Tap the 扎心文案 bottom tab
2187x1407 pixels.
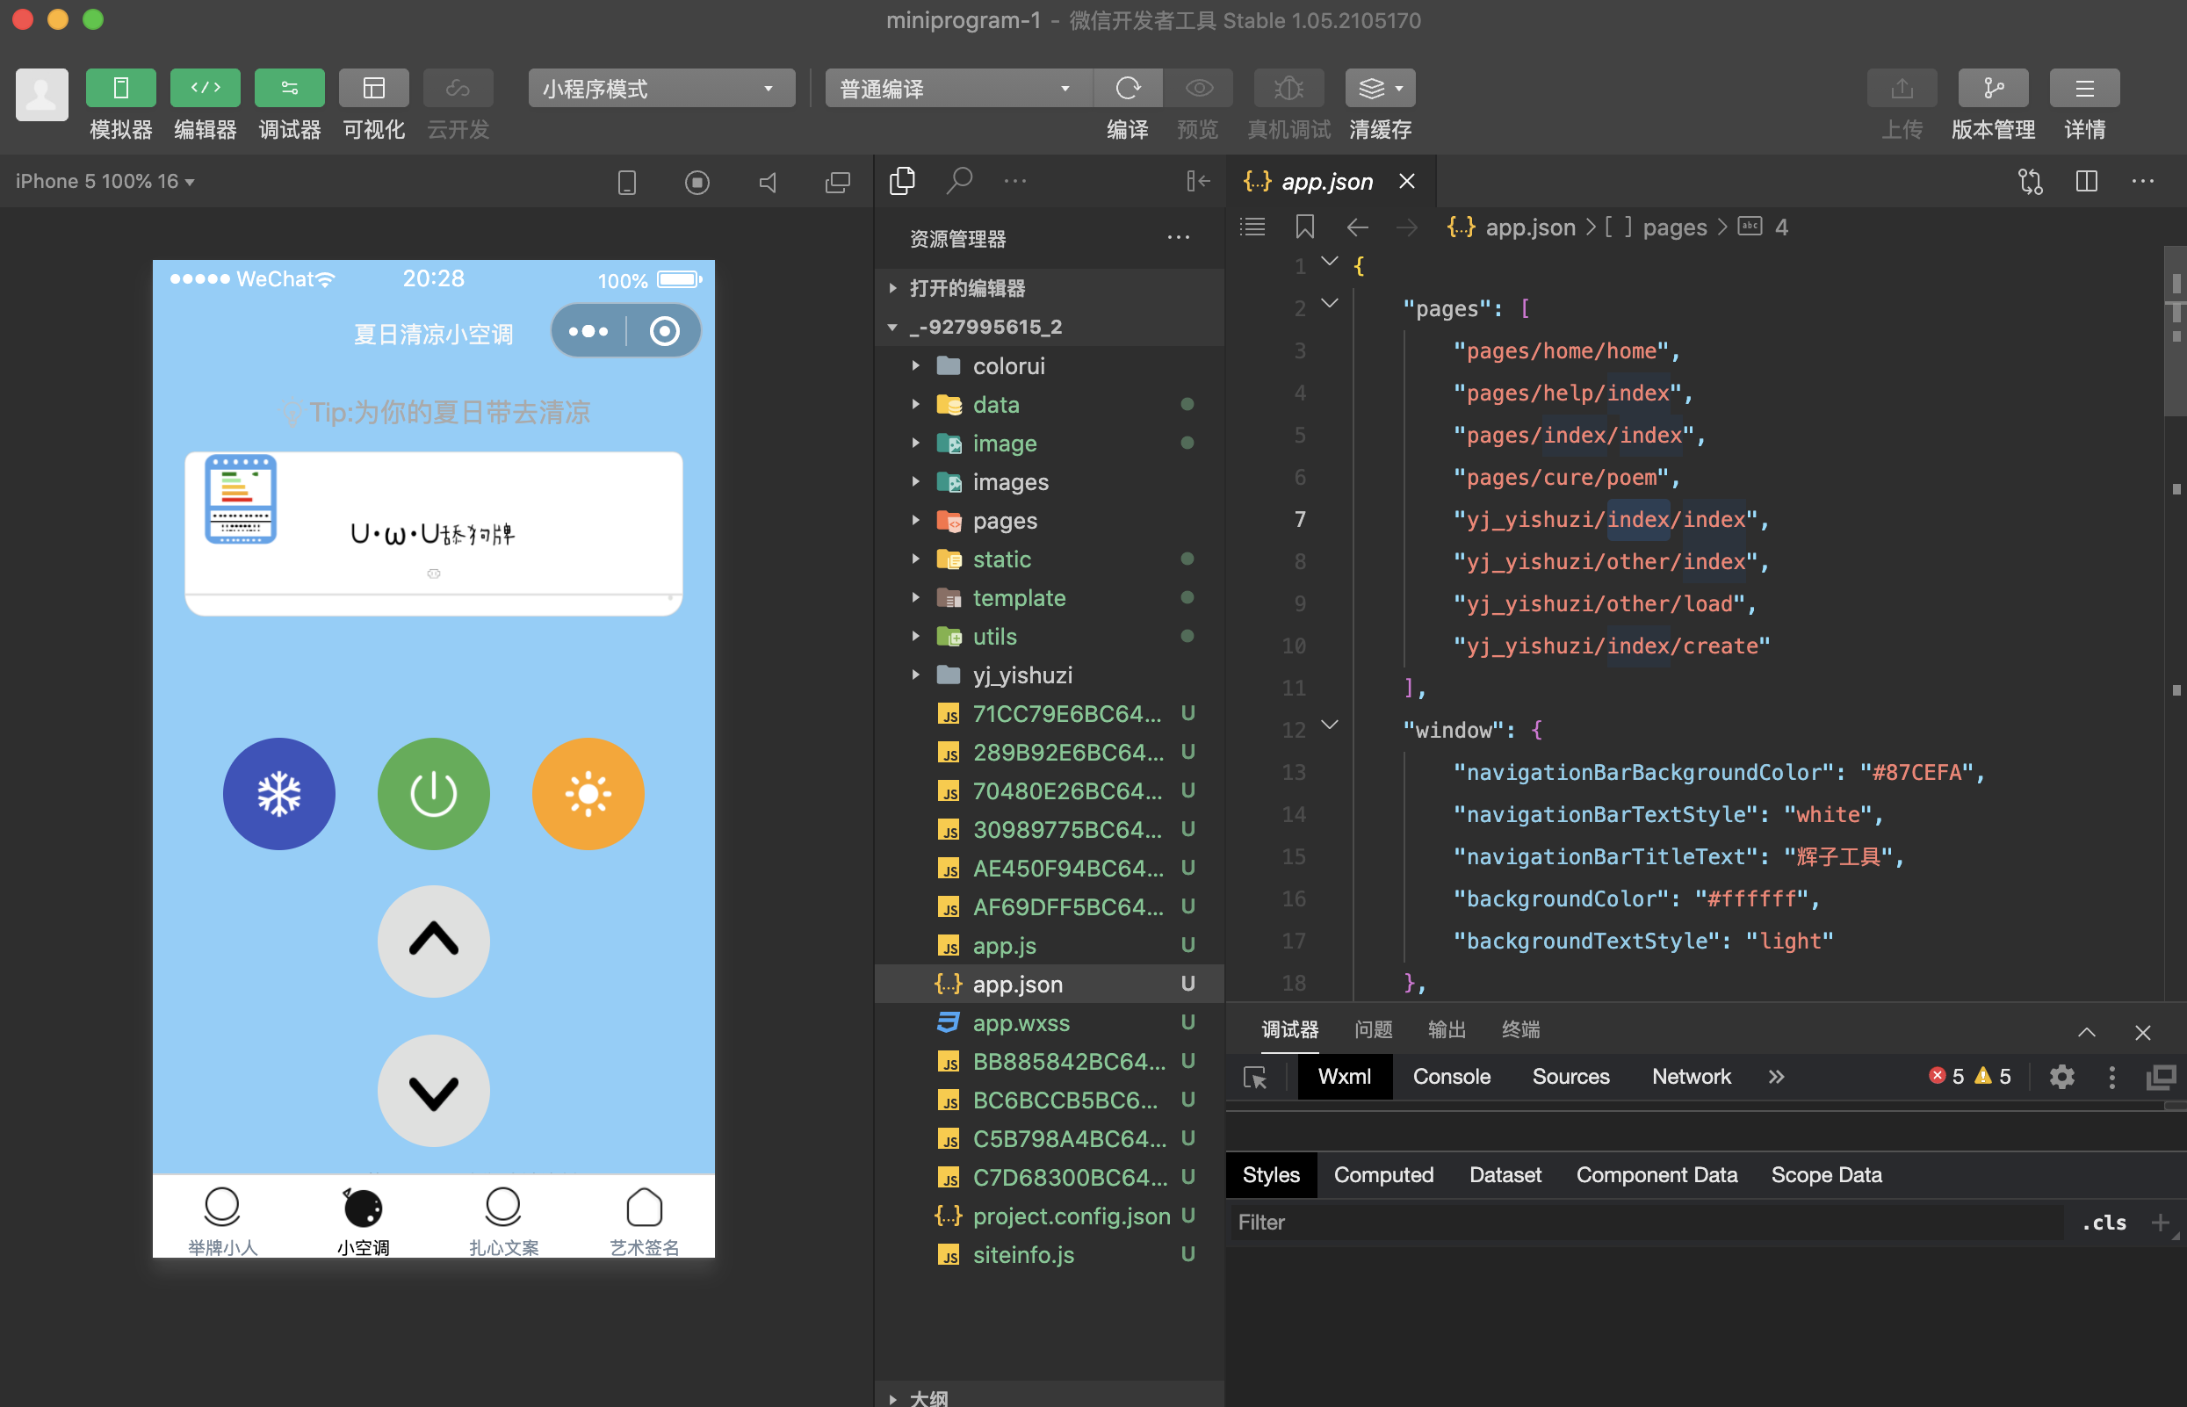[503, 1220]
